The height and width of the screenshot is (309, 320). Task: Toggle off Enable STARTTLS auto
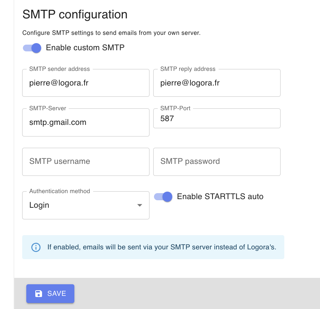pos(163,196)
